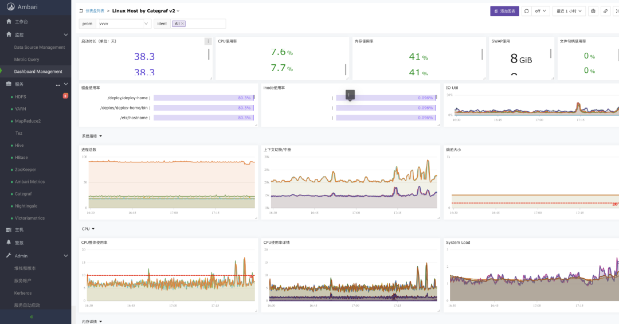The height and width of the screenshot is (324, 619).
Task: Click the /etc/hostname usage bar
Action: point(203,118)
